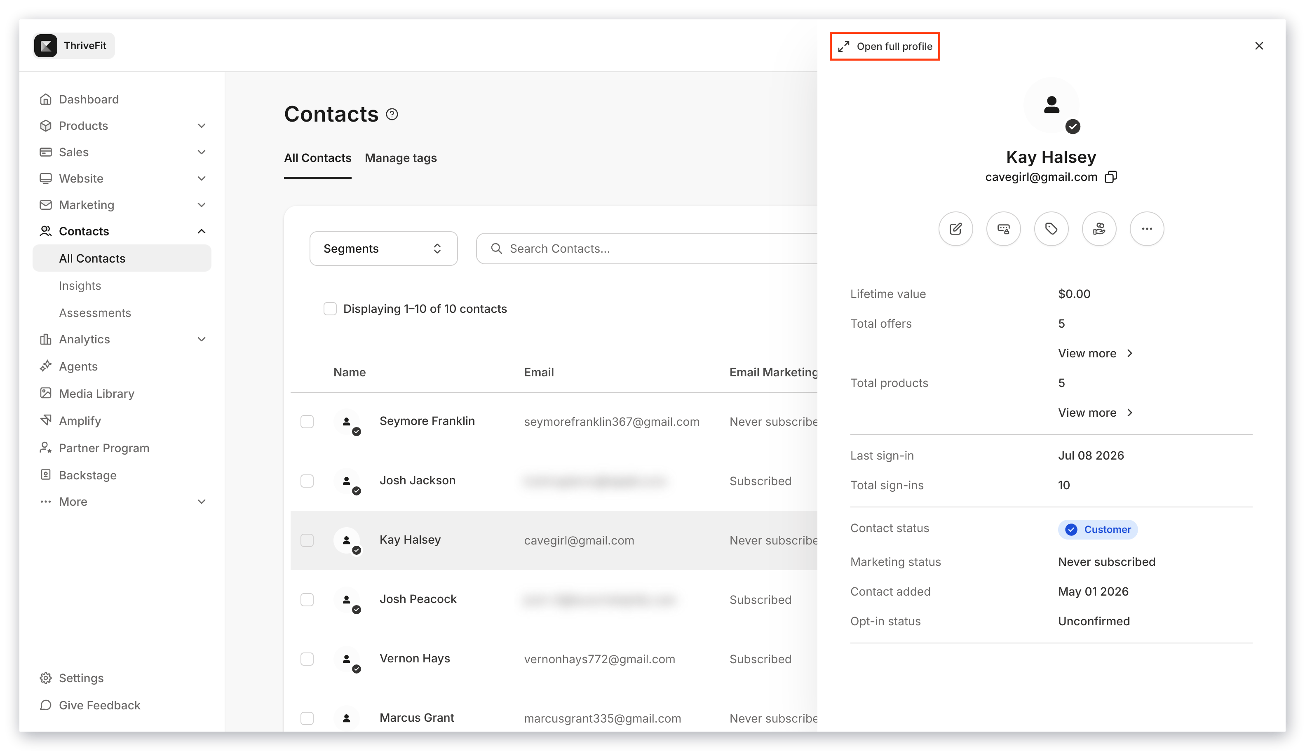This screenshot has height=751, width=1305.
Task: Click the Dashboard home icon
Action: tap(46, 99)
